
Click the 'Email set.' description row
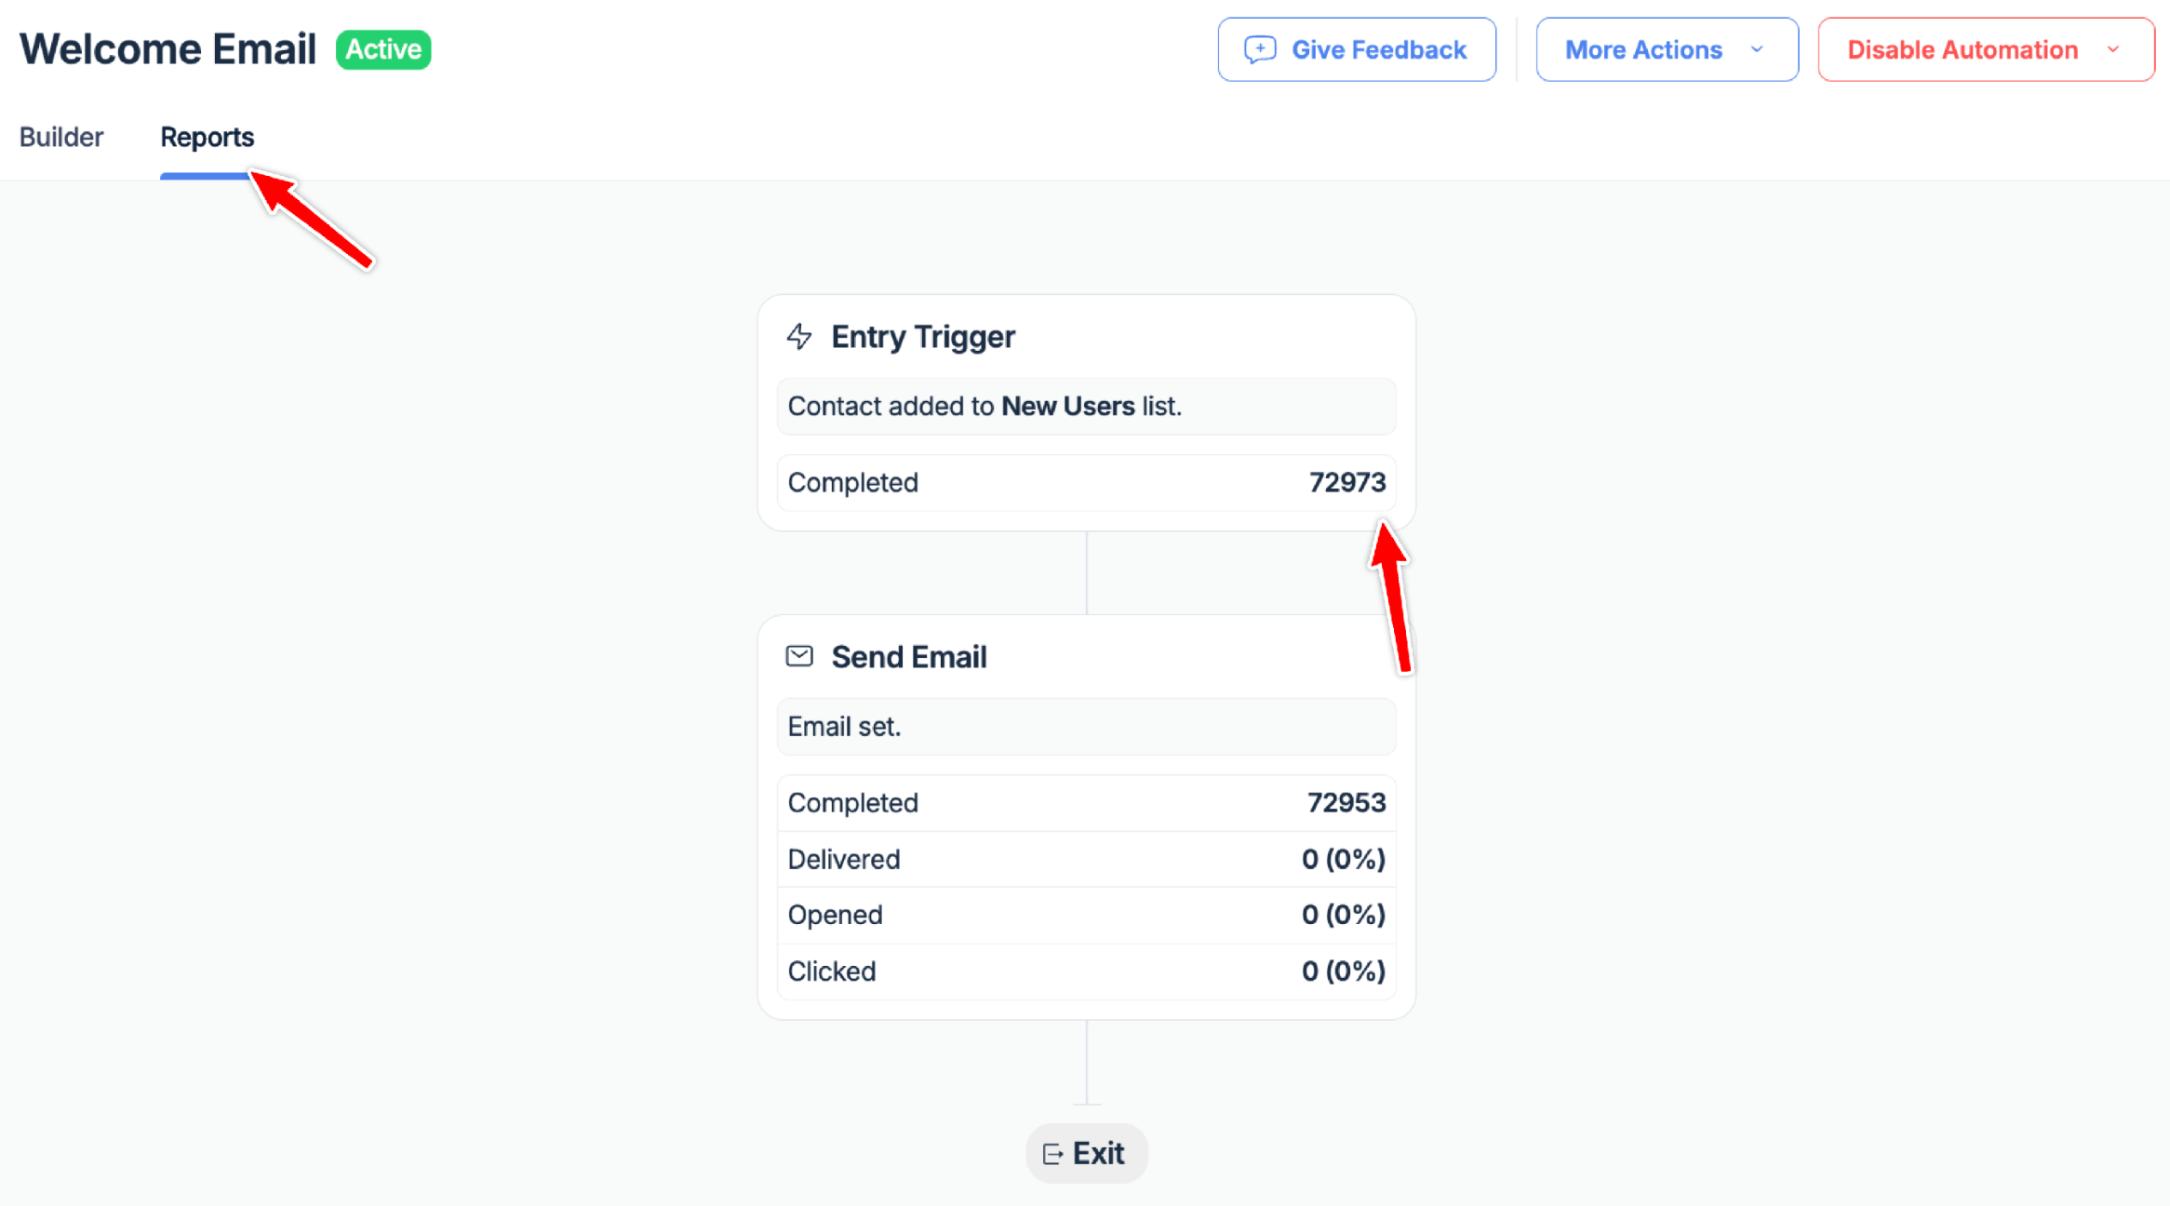coord(844,727)
